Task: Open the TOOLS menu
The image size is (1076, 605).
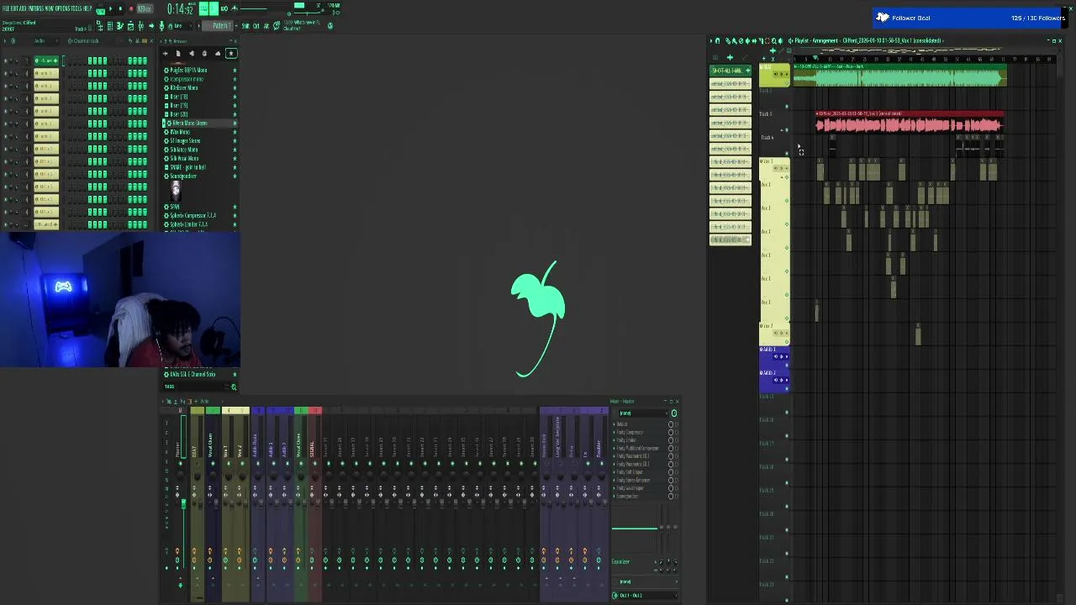Action: pyautogui.click(x=76, y=8)
